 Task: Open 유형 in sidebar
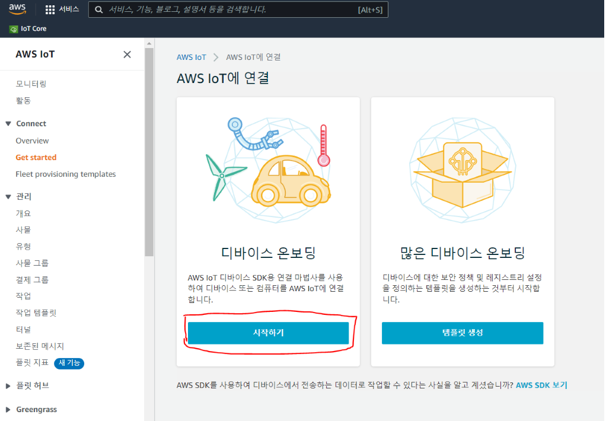pos(23,246)
